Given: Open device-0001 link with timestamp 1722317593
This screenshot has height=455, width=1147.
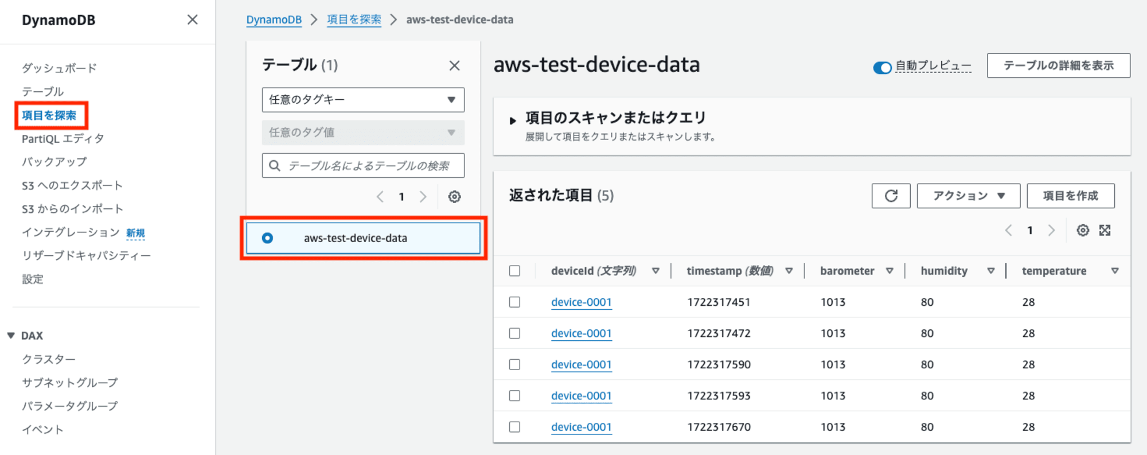Looking at the screenshot, I should (x=582, y=396).
